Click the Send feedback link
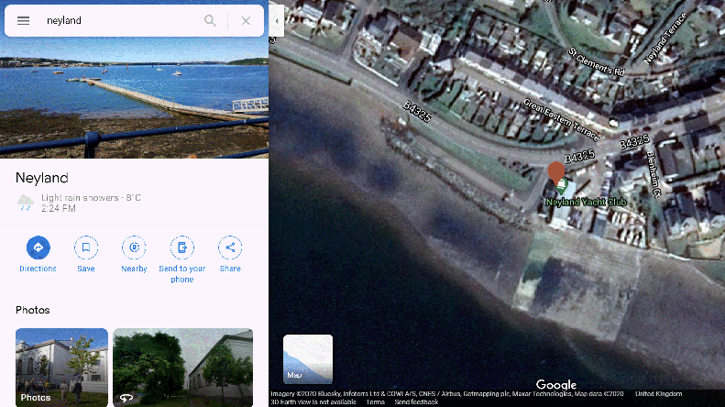725x407 pixels. [x=415, y=402]
